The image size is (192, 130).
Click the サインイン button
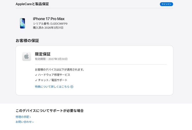(x=166, y=4)
